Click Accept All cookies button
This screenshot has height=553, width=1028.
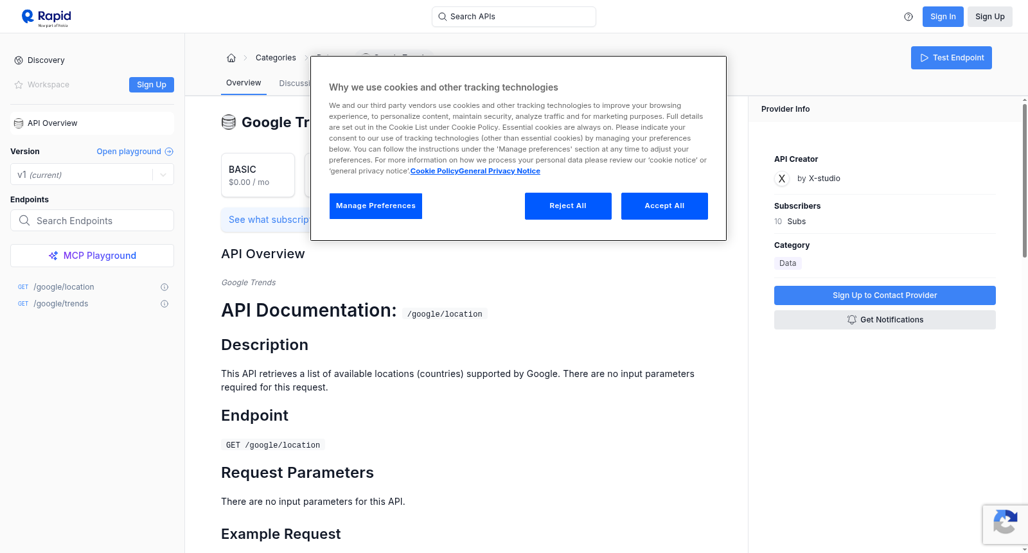coord(664,206)
